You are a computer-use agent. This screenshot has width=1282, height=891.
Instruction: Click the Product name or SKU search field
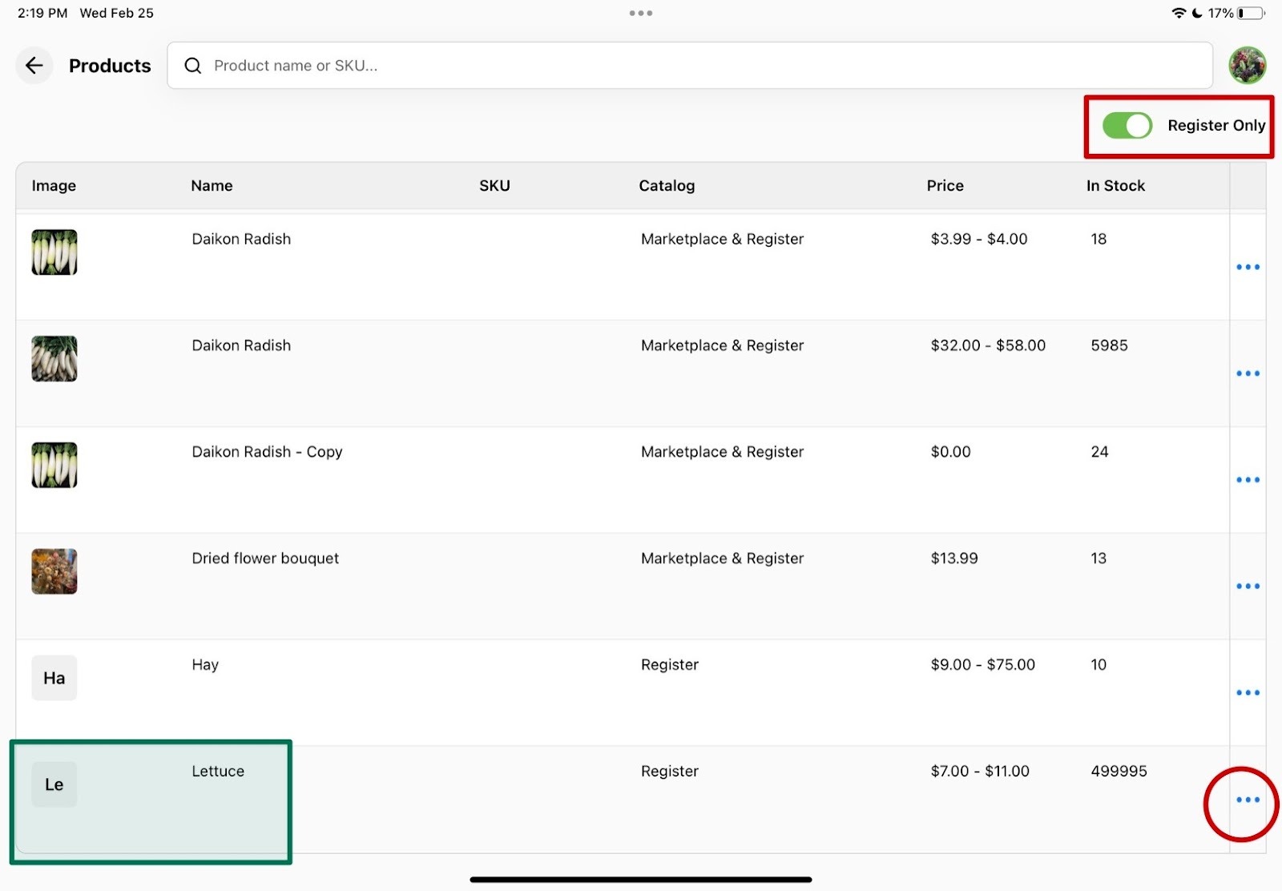click(689, 66)
